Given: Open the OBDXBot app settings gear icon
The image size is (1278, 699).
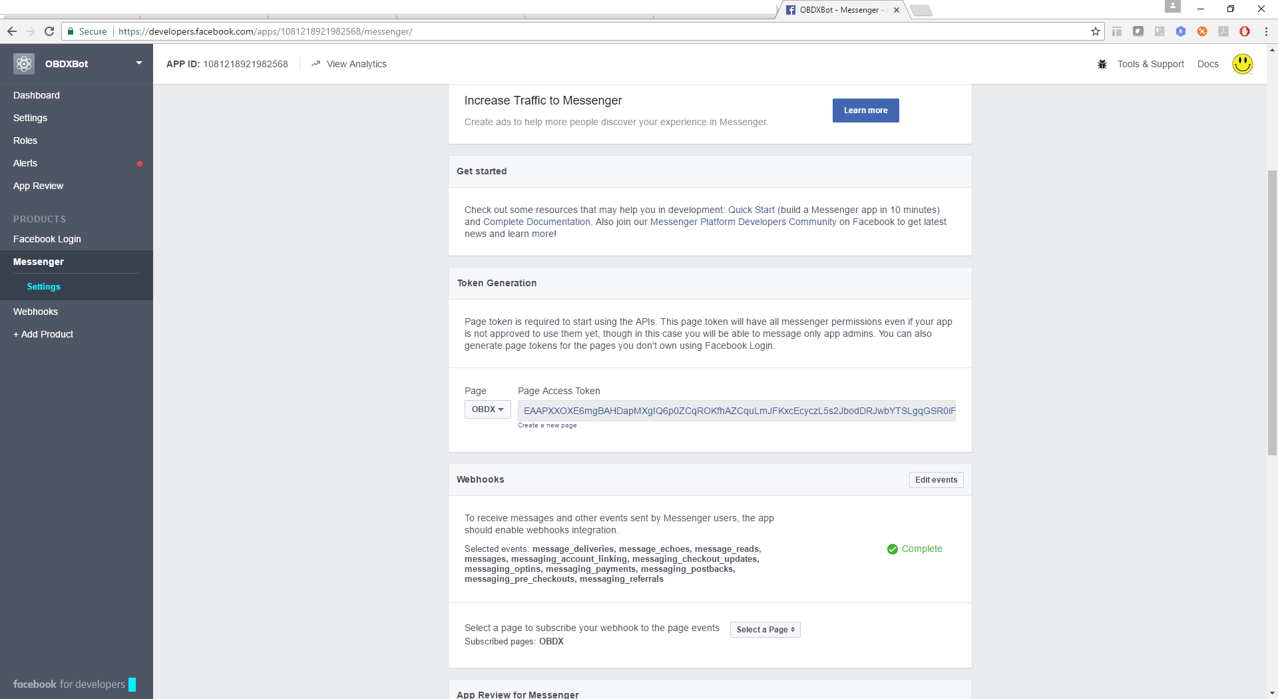Looking at the screenshot, I should tap(23, 63).
